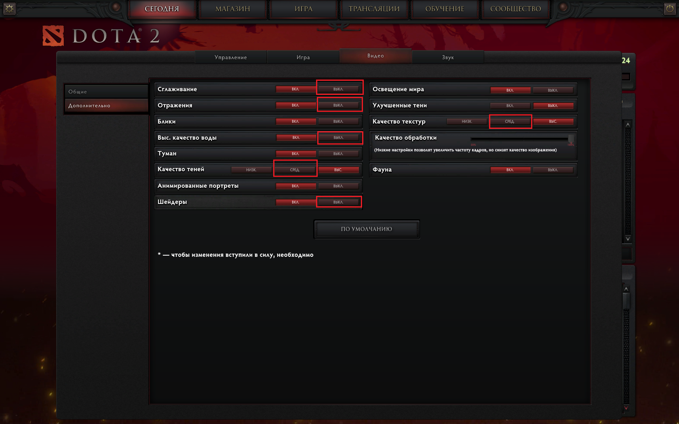Open the Сообщество top tab
679x424 pixels.
(x=516, y=9)
